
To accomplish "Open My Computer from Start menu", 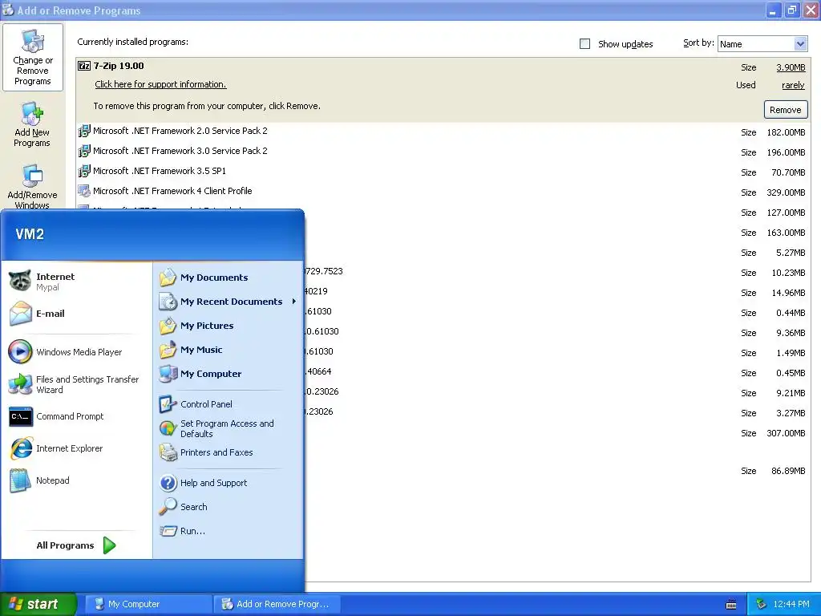I will pos(229,374).
